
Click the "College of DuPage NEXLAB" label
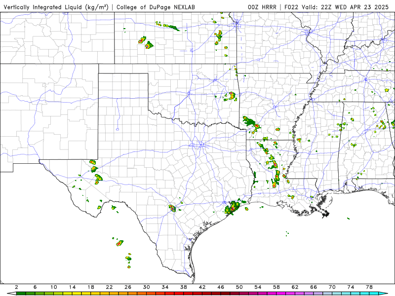coord(156,7)
